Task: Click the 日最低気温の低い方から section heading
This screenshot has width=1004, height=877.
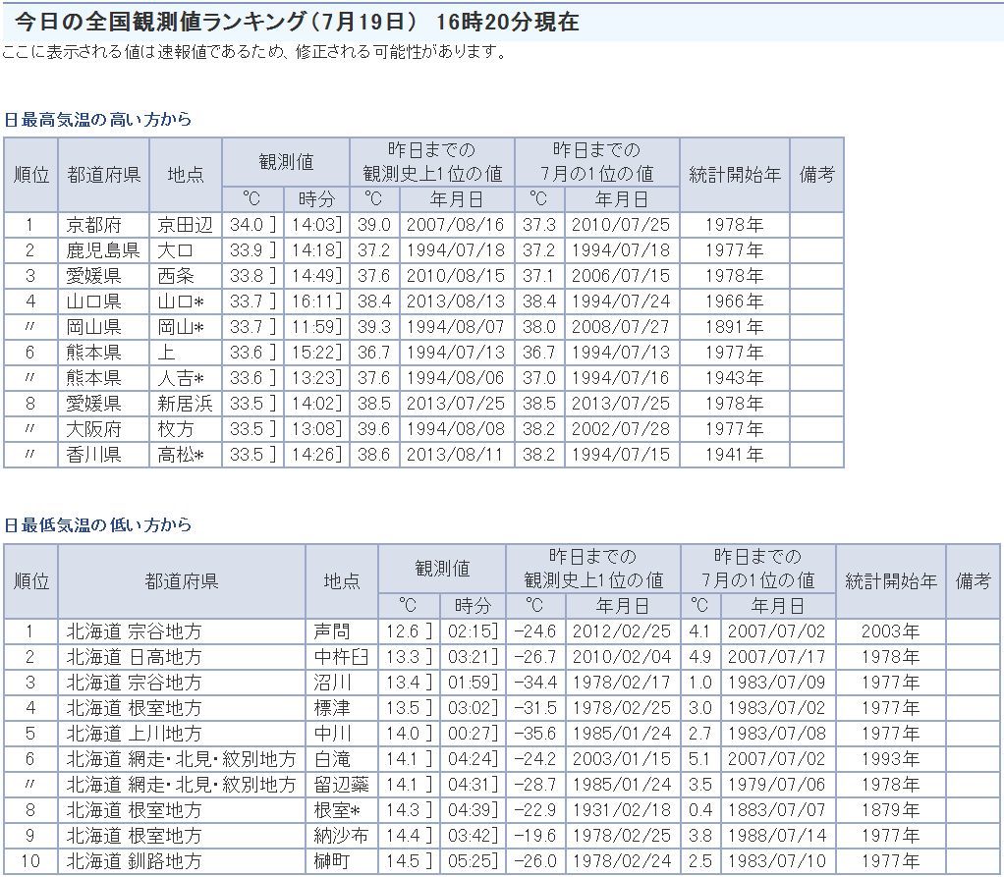Action: pos(98,525)
